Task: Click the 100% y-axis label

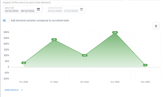Action: (x=7, y=55)
